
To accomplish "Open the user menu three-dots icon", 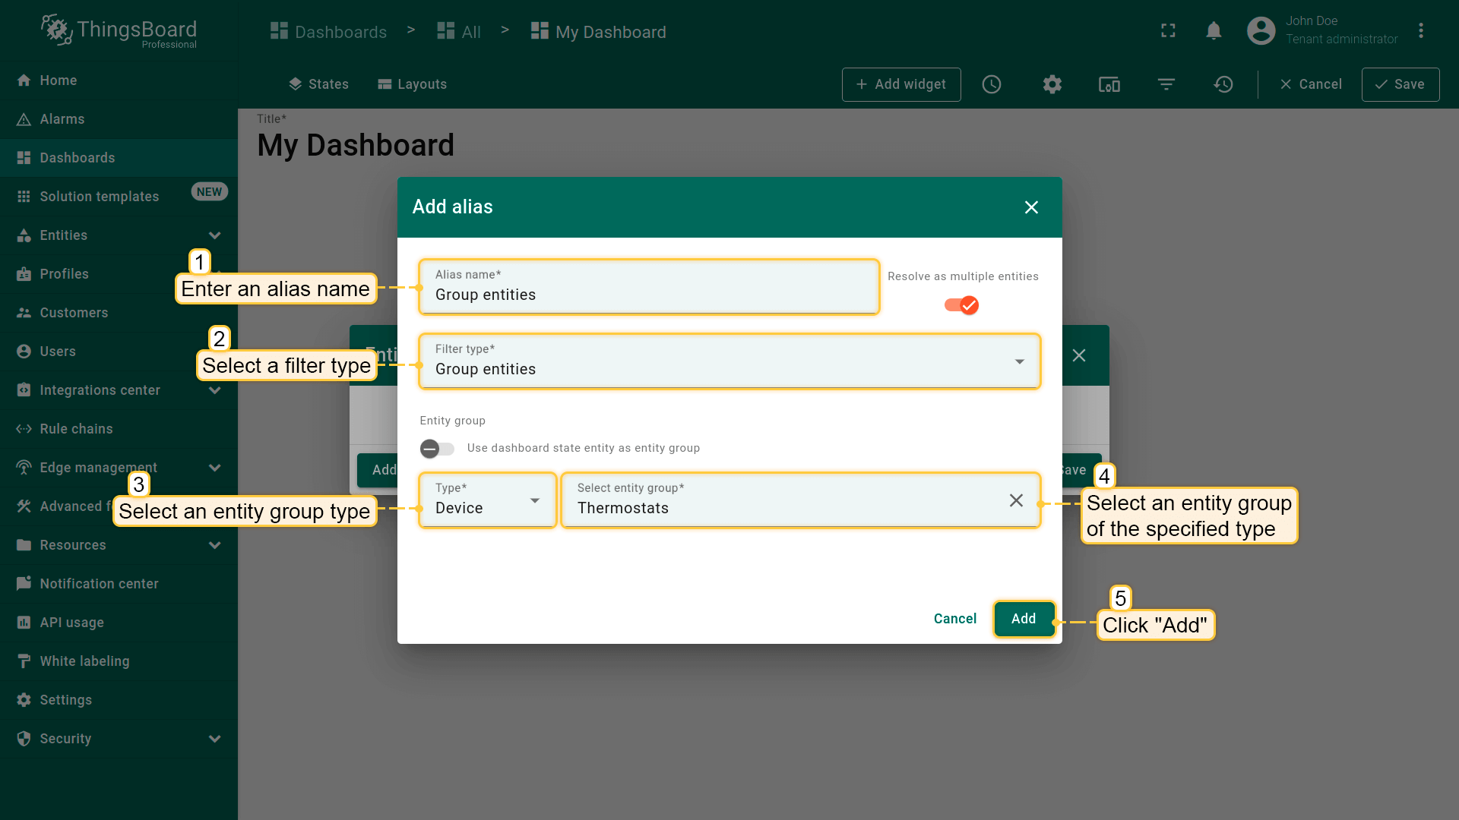I will coord(1420,31).
